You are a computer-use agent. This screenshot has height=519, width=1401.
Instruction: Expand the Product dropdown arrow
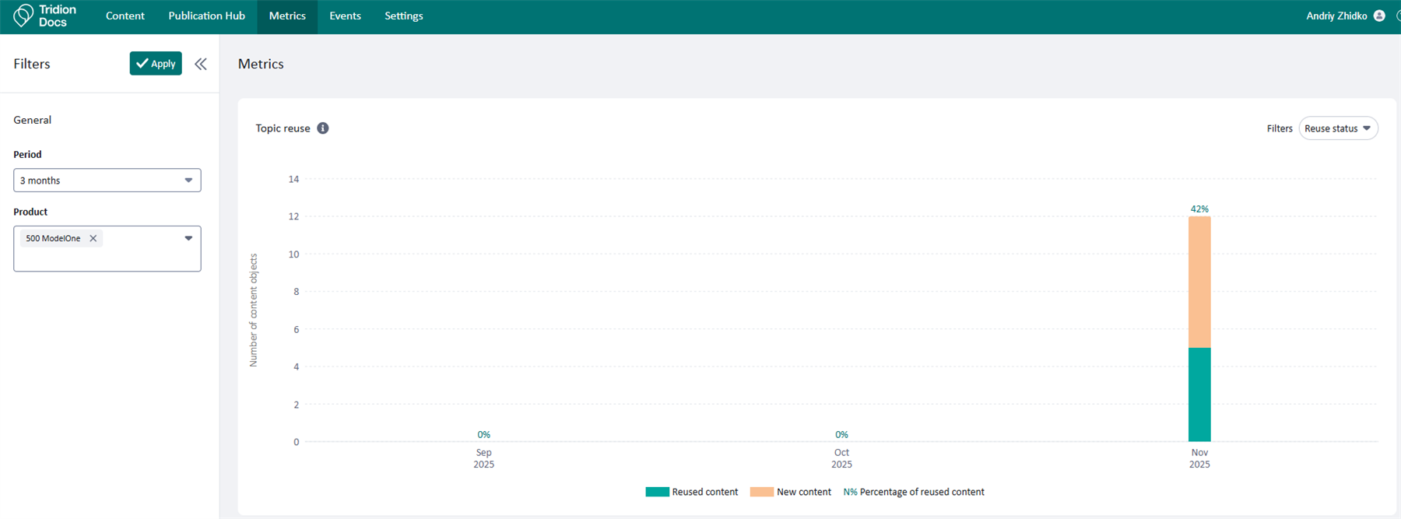[188, 239]
